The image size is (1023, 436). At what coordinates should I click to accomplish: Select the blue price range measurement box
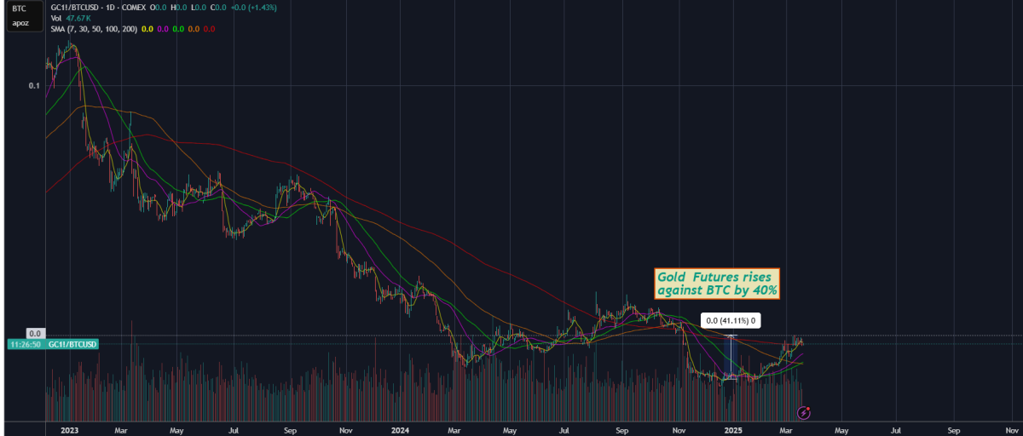730,358
